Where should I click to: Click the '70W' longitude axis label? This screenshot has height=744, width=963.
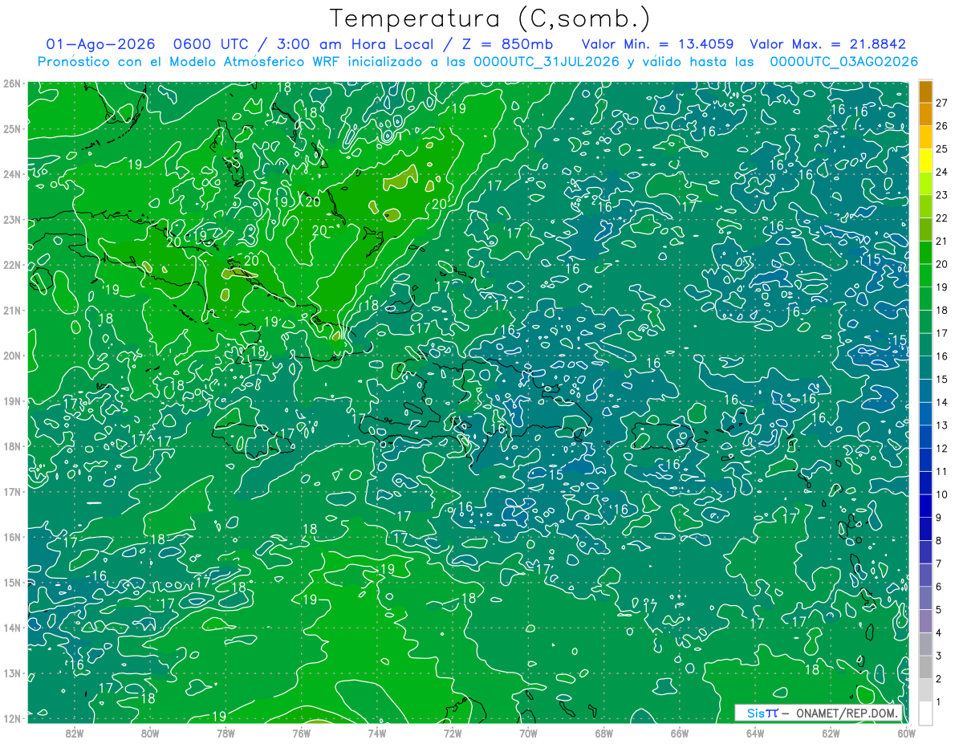pyautogui.click(x=528, y=733)
